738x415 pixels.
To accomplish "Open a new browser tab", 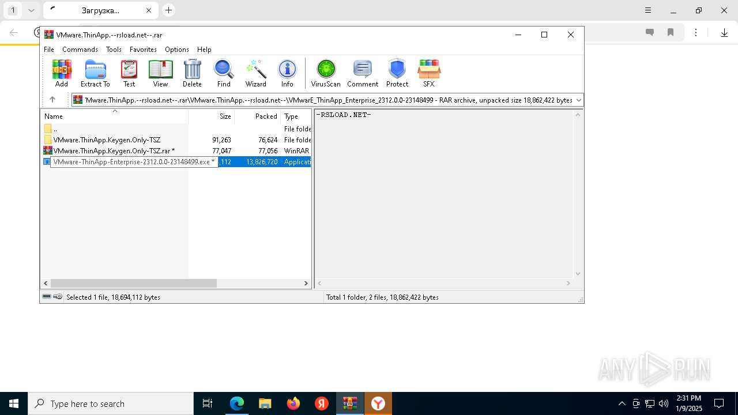I will (168, 10).
